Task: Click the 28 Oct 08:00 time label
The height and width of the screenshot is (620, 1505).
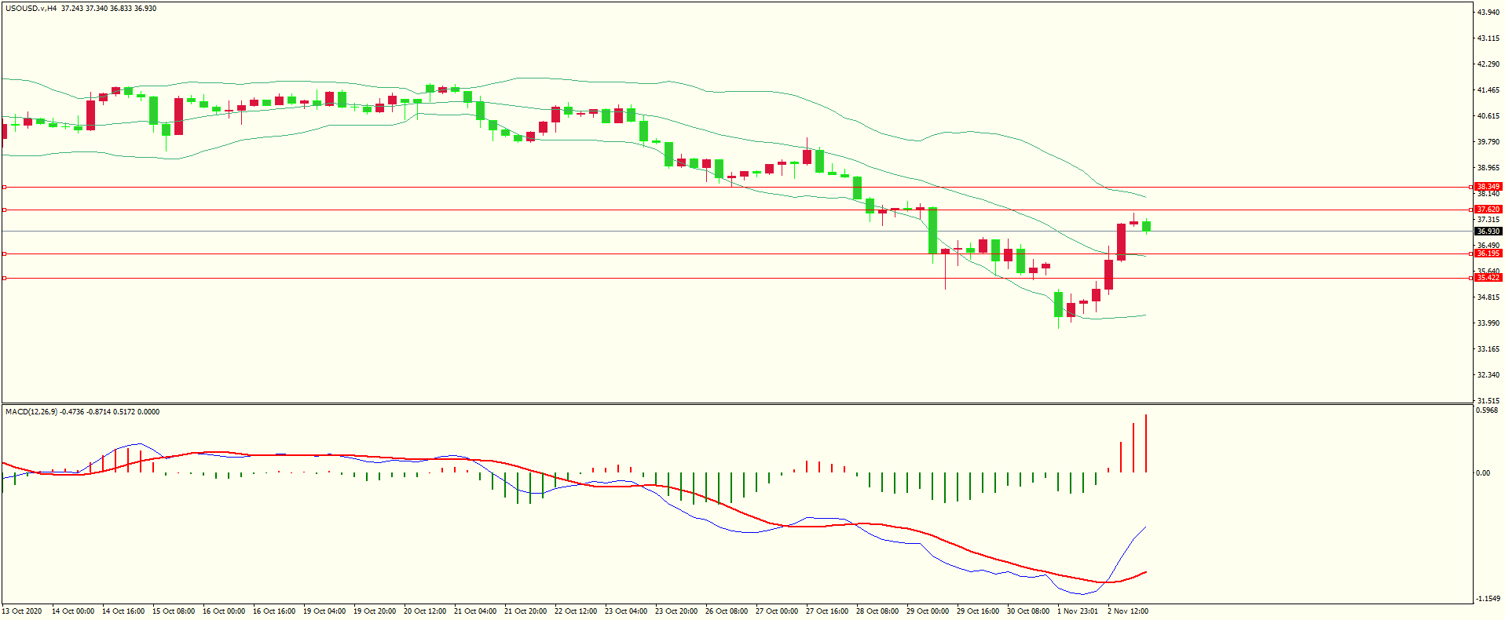Action: [877, 611]
